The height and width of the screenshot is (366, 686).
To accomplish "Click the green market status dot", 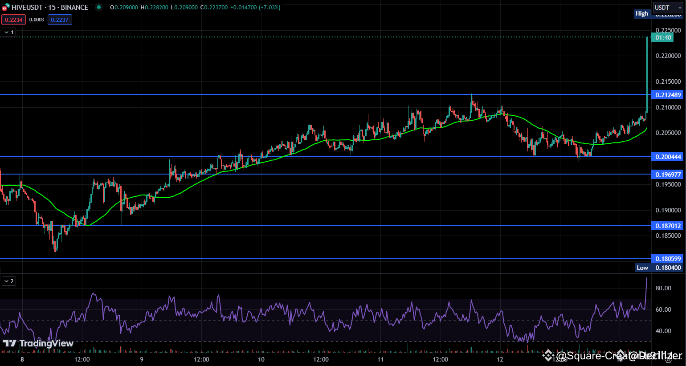I will coord(99,8).
